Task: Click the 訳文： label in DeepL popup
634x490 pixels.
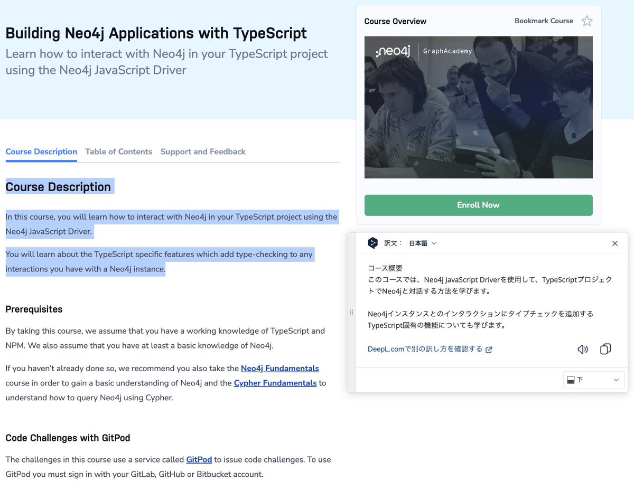Action: point(394,243)
